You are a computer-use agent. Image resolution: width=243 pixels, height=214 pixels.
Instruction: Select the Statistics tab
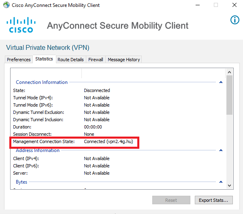click(x=44, y=59)
